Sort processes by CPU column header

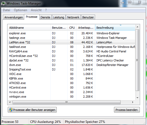point(72,28)
